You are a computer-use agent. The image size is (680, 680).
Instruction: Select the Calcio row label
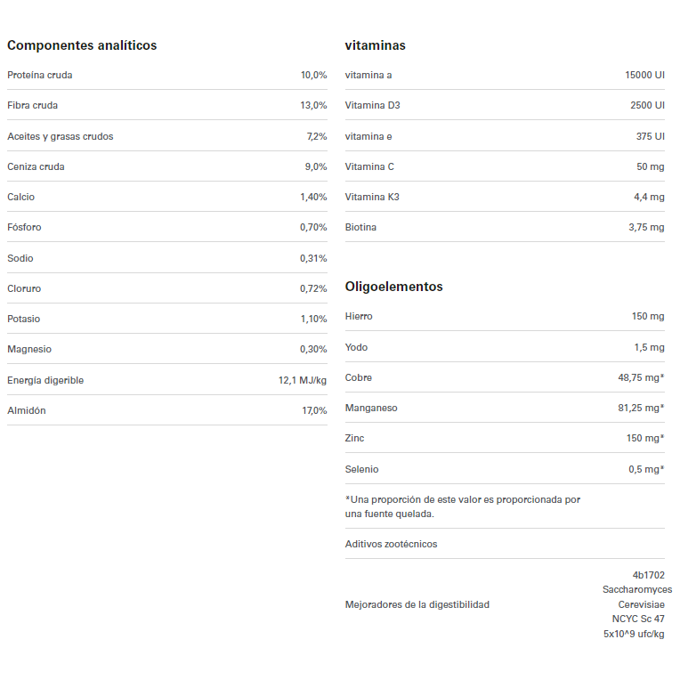click(x=21, y=197)
